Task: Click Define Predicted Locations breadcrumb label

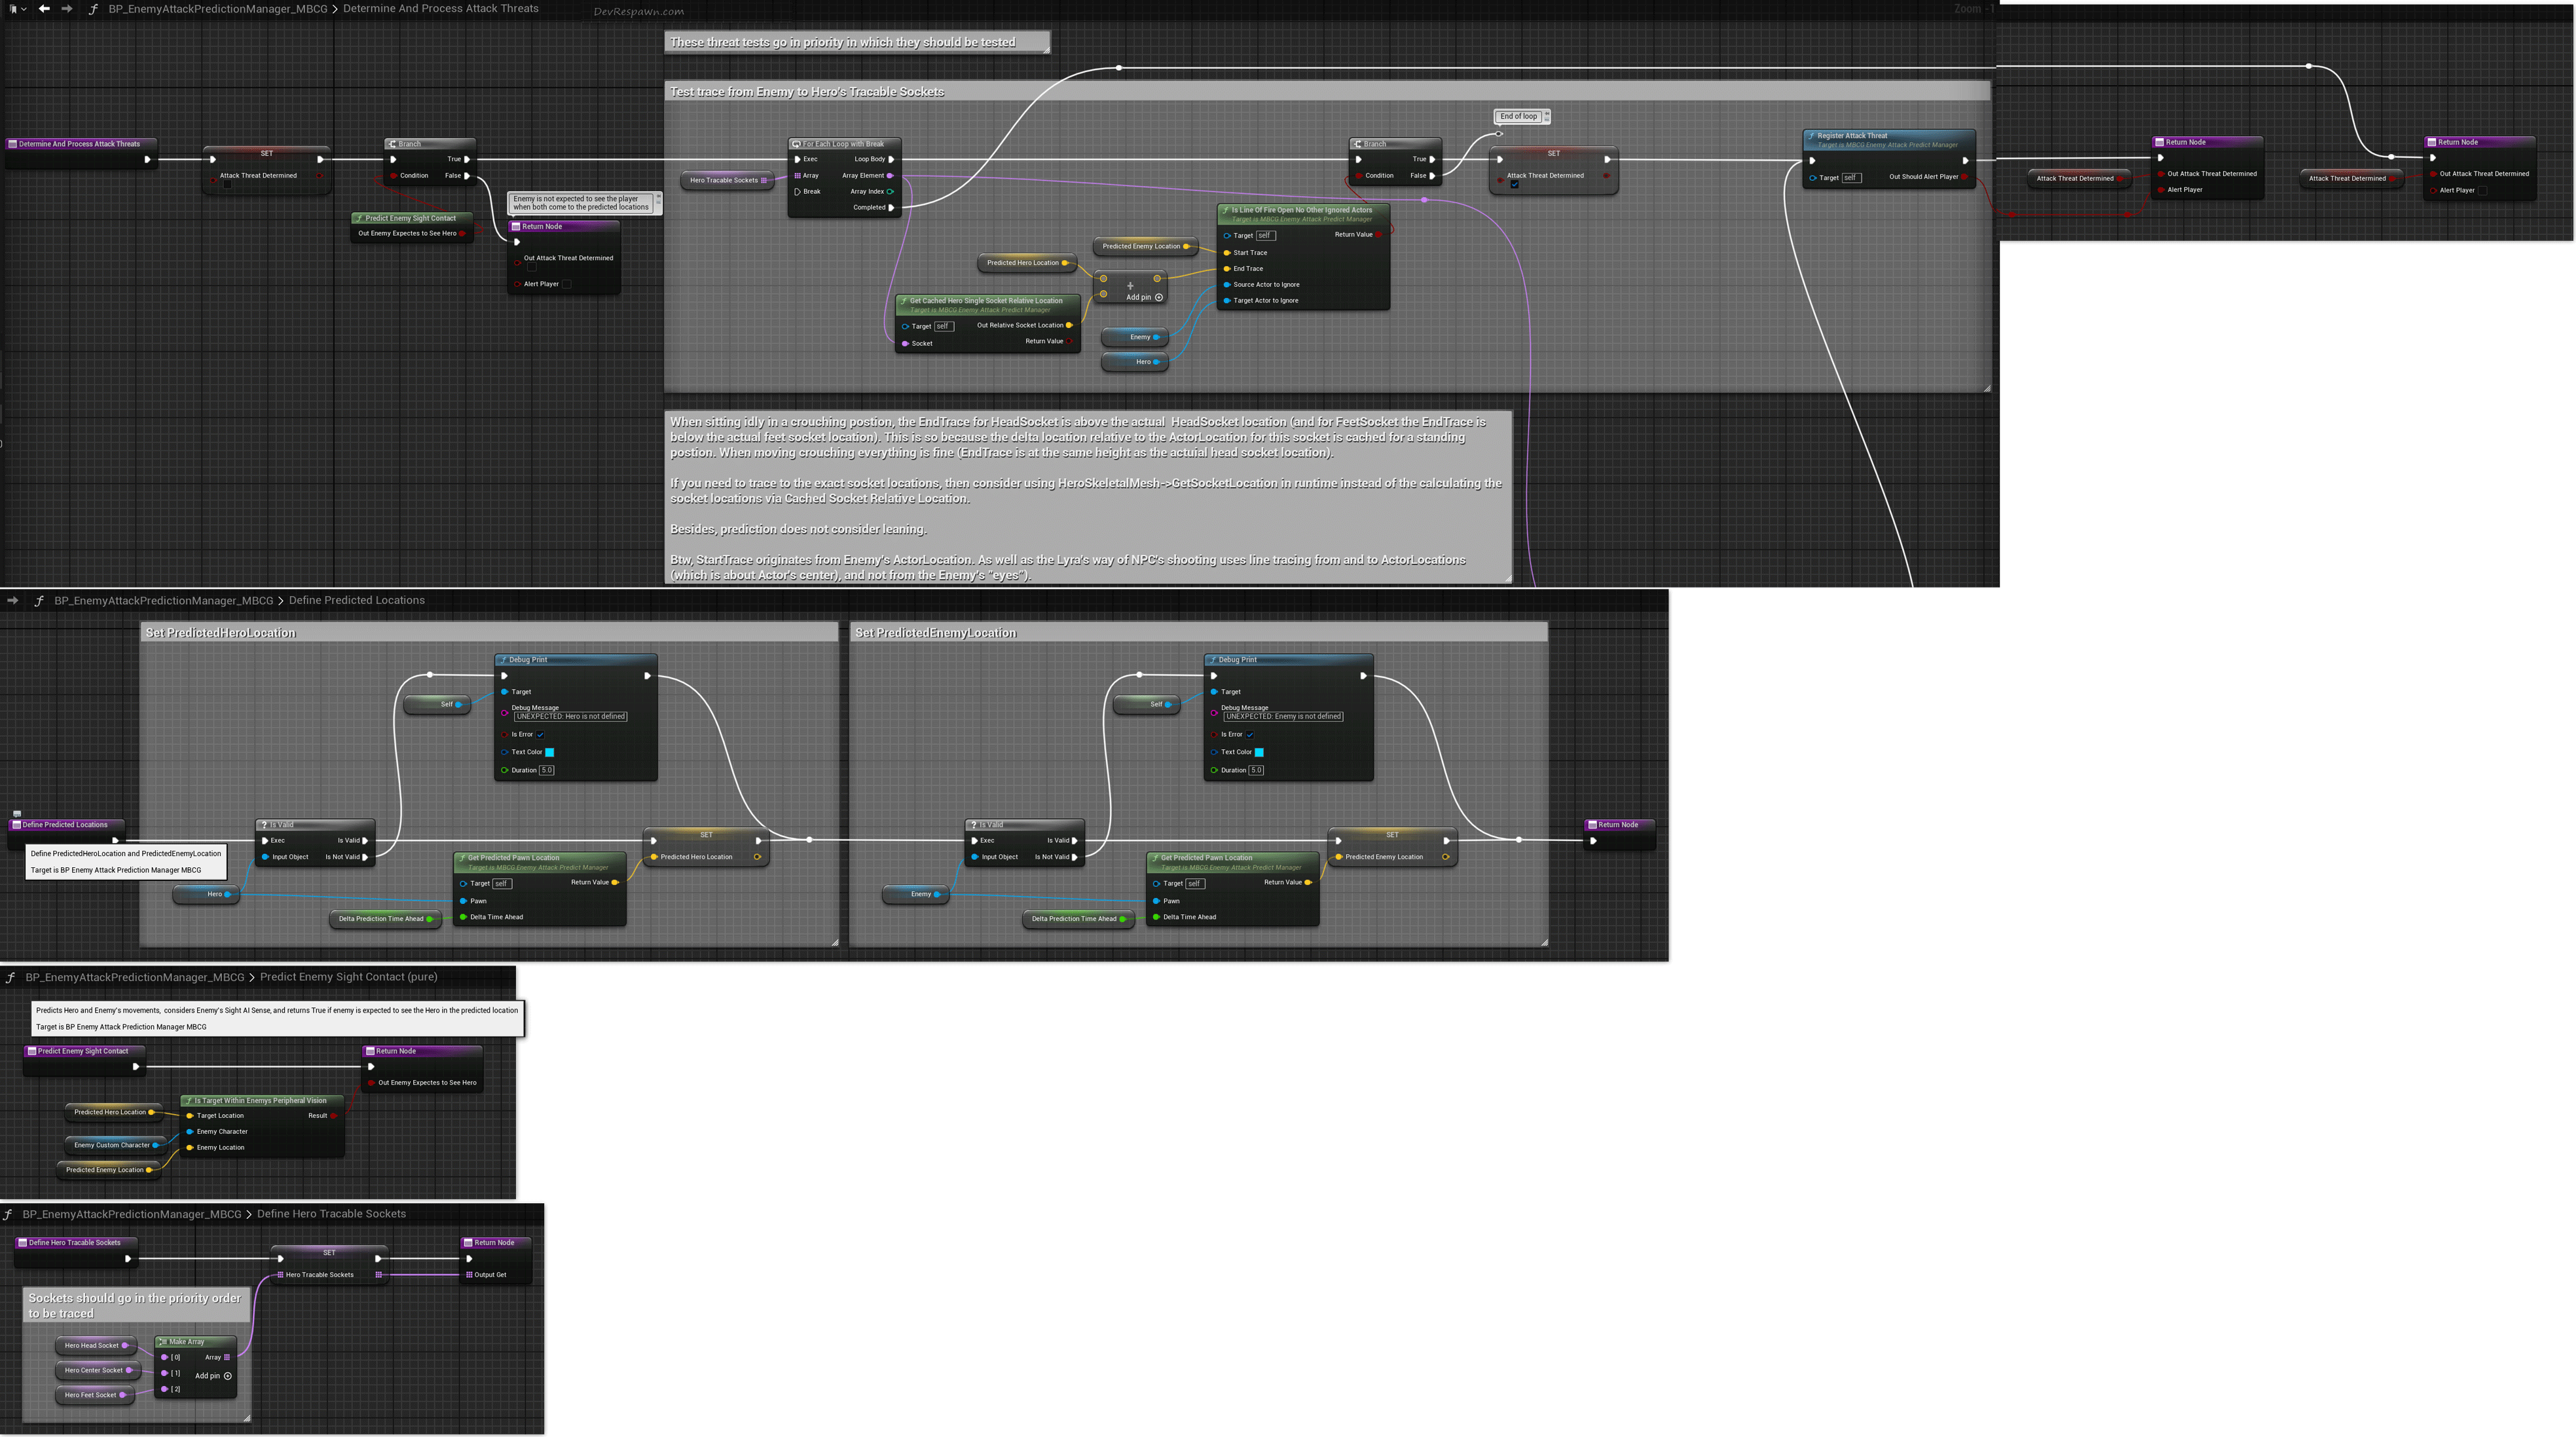Action: pos(357,601)
